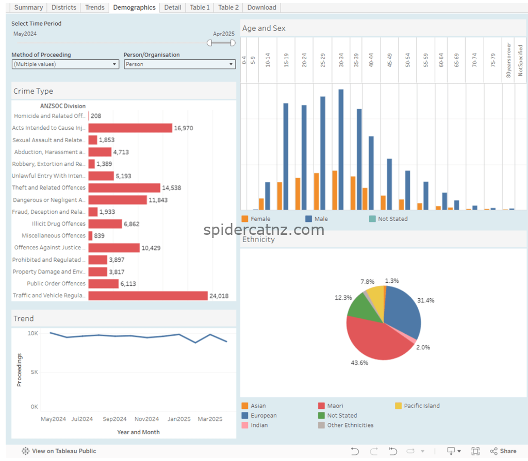Switch to the Trends tab
Screen dimensions: 528x461
coord(95,7)
